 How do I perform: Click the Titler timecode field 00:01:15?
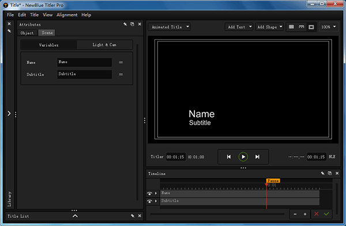pyautogui.click(x=175, y=157)
